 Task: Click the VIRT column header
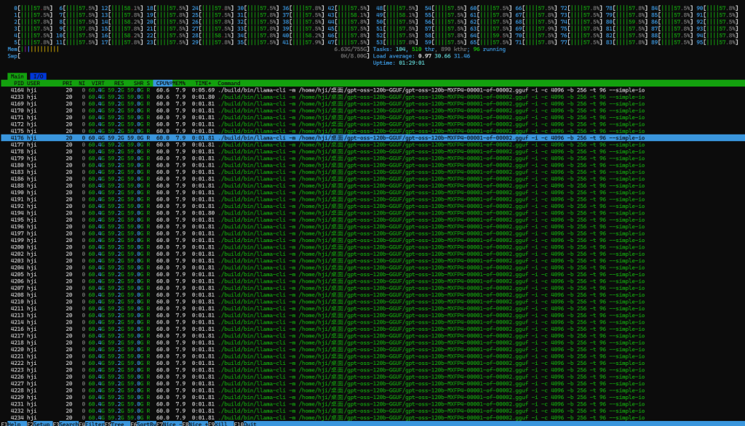(x=97, y=83)
